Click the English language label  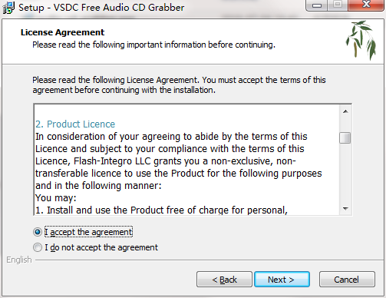point(19,260)
